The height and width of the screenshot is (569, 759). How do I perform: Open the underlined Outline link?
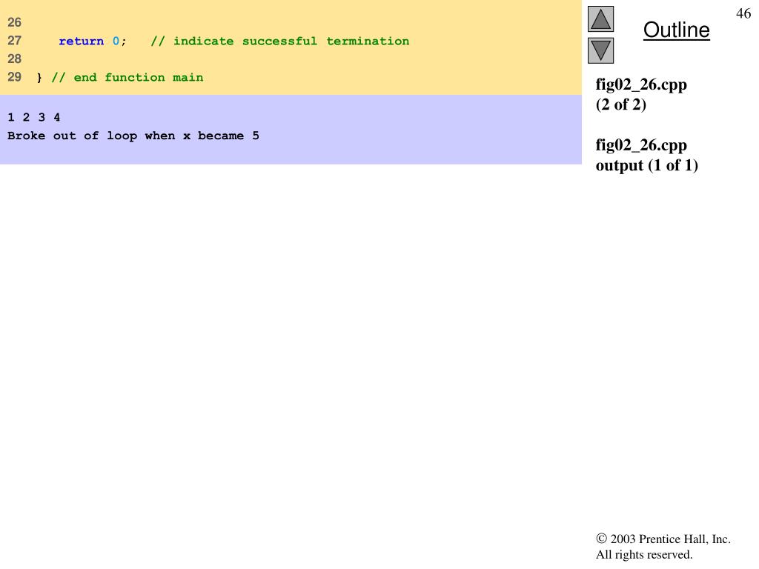(x=676, y=30)
